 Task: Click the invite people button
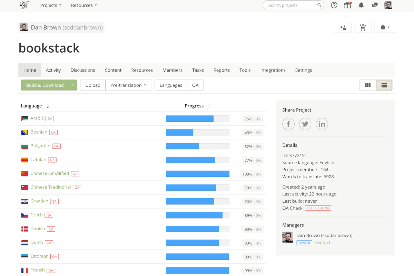point(343,28)
